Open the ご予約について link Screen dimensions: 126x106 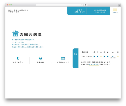point(63,62)
